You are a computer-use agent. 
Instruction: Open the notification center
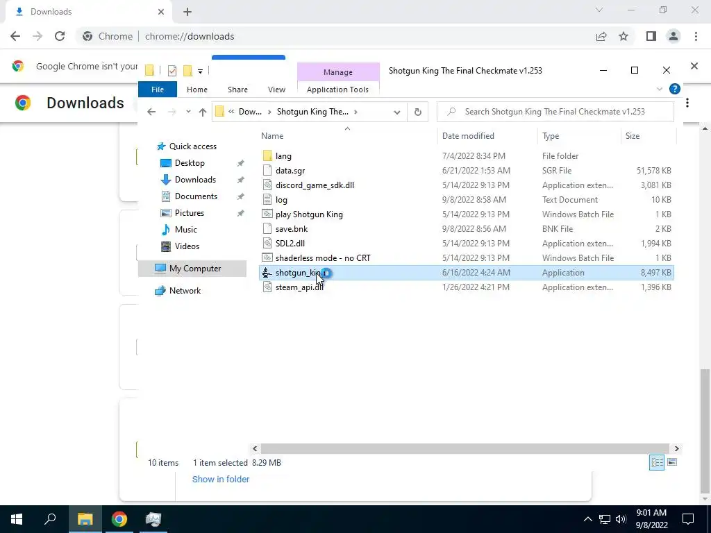click(x=688, y=519)
